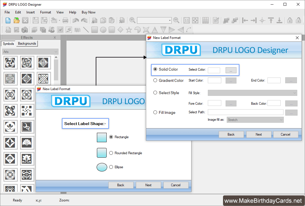This screenshot has height=206, width=305.
Task: Click the Grid icon in toolbar
Action: pyautogui.click(x=206, y=20)
